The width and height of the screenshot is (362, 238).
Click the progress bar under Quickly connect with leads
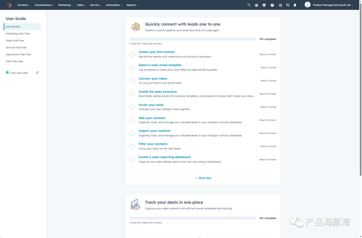pos(193,39)
